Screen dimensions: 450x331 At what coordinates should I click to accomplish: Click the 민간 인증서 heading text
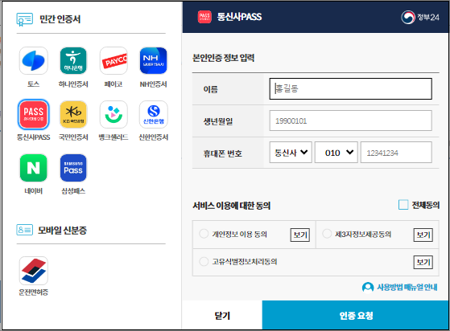pyautogui.click(x=60, y=19)
